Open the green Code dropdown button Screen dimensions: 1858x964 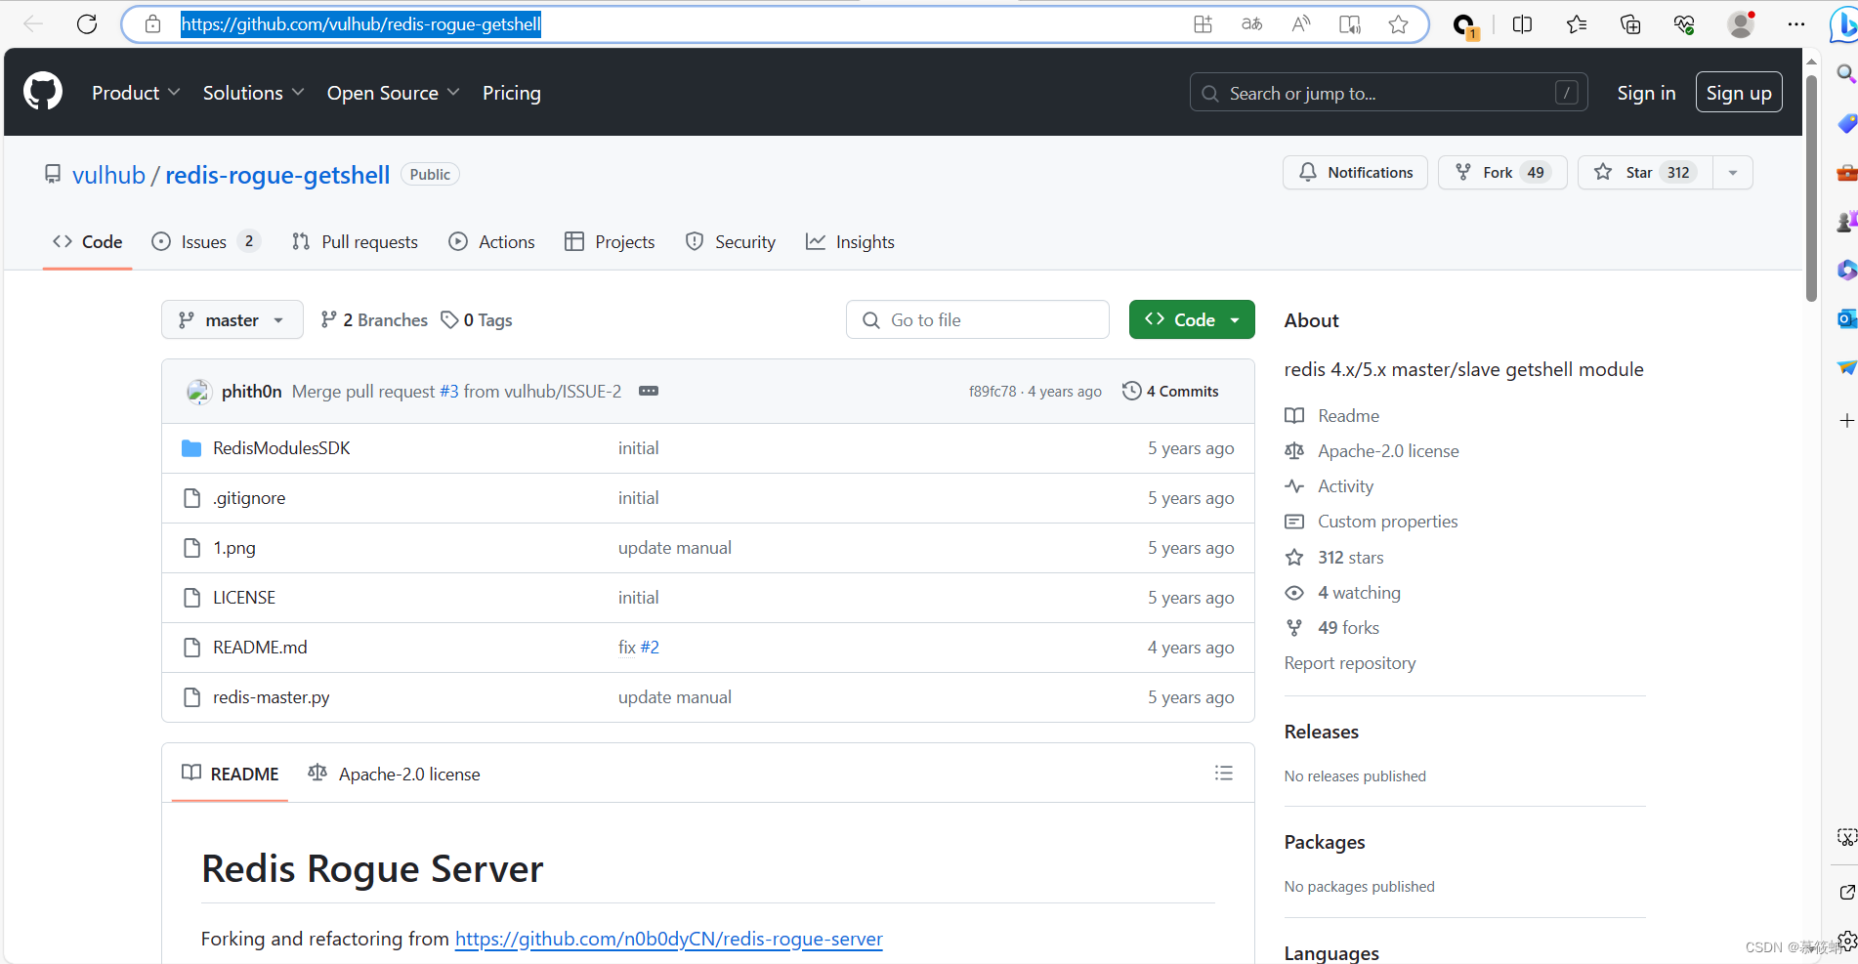tap(1192, 320)
